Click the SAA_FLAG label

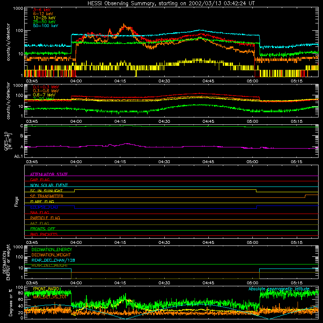click(x=40, y=212)
